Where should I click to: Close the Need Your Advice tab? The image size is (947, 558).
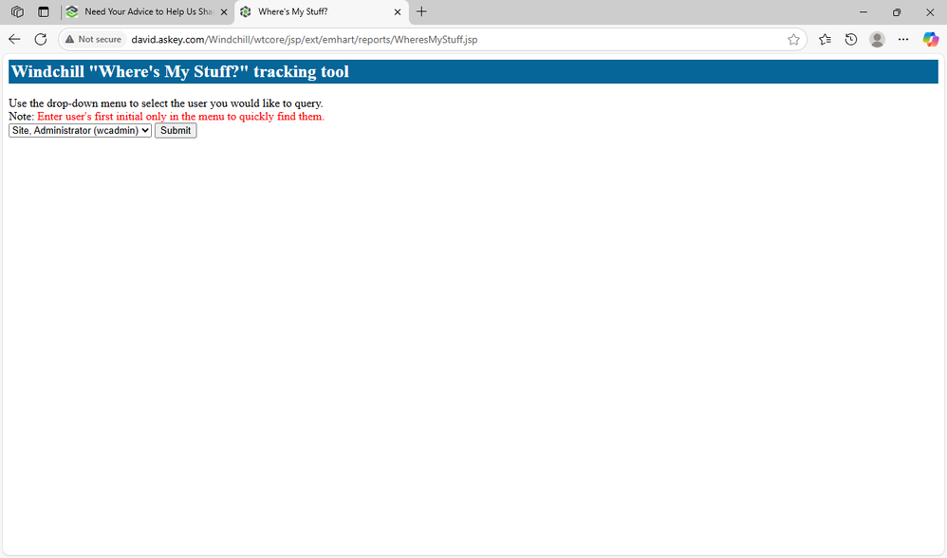click(x=223, y=11)
